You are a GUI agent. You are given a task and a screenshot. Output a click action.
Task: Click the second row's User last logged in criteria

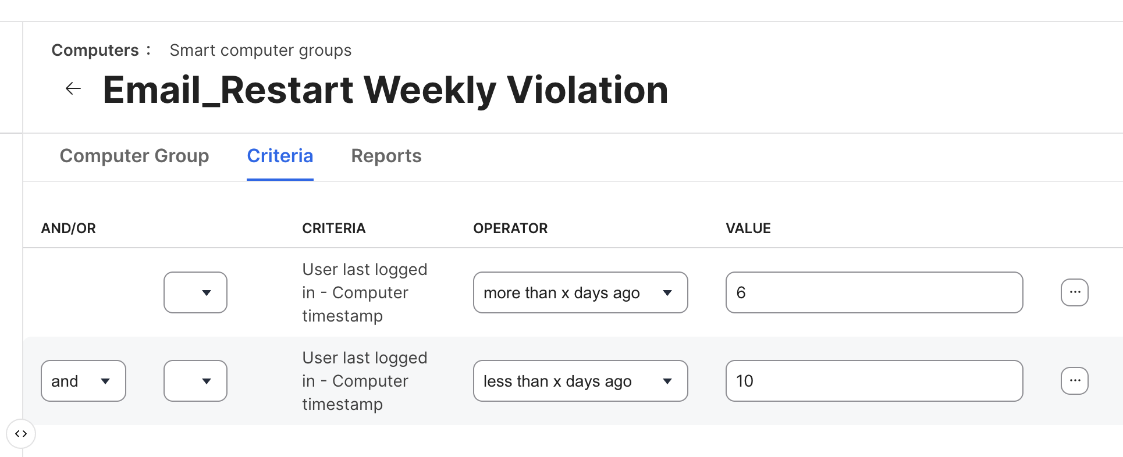[364, 381]
